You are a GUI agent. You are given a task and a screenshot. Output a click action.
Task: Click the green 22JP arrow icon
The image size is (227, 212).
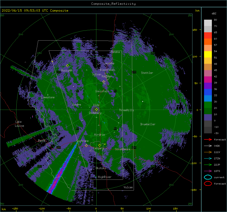208,165
